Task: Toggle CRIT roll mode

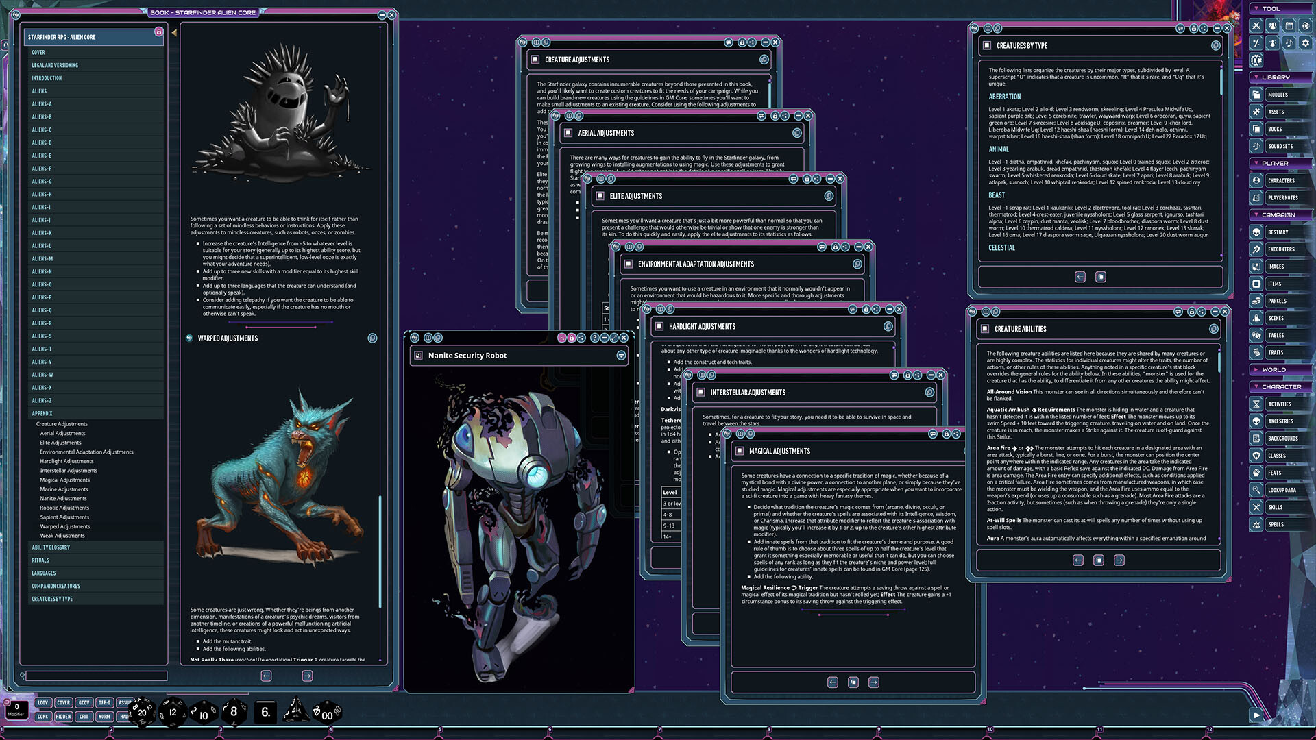Action: (84, 717)
